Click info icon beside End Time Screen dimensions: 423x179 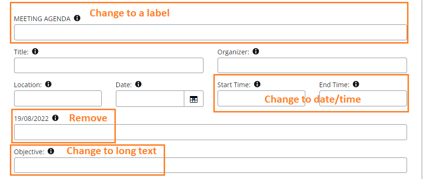[356, 84]
